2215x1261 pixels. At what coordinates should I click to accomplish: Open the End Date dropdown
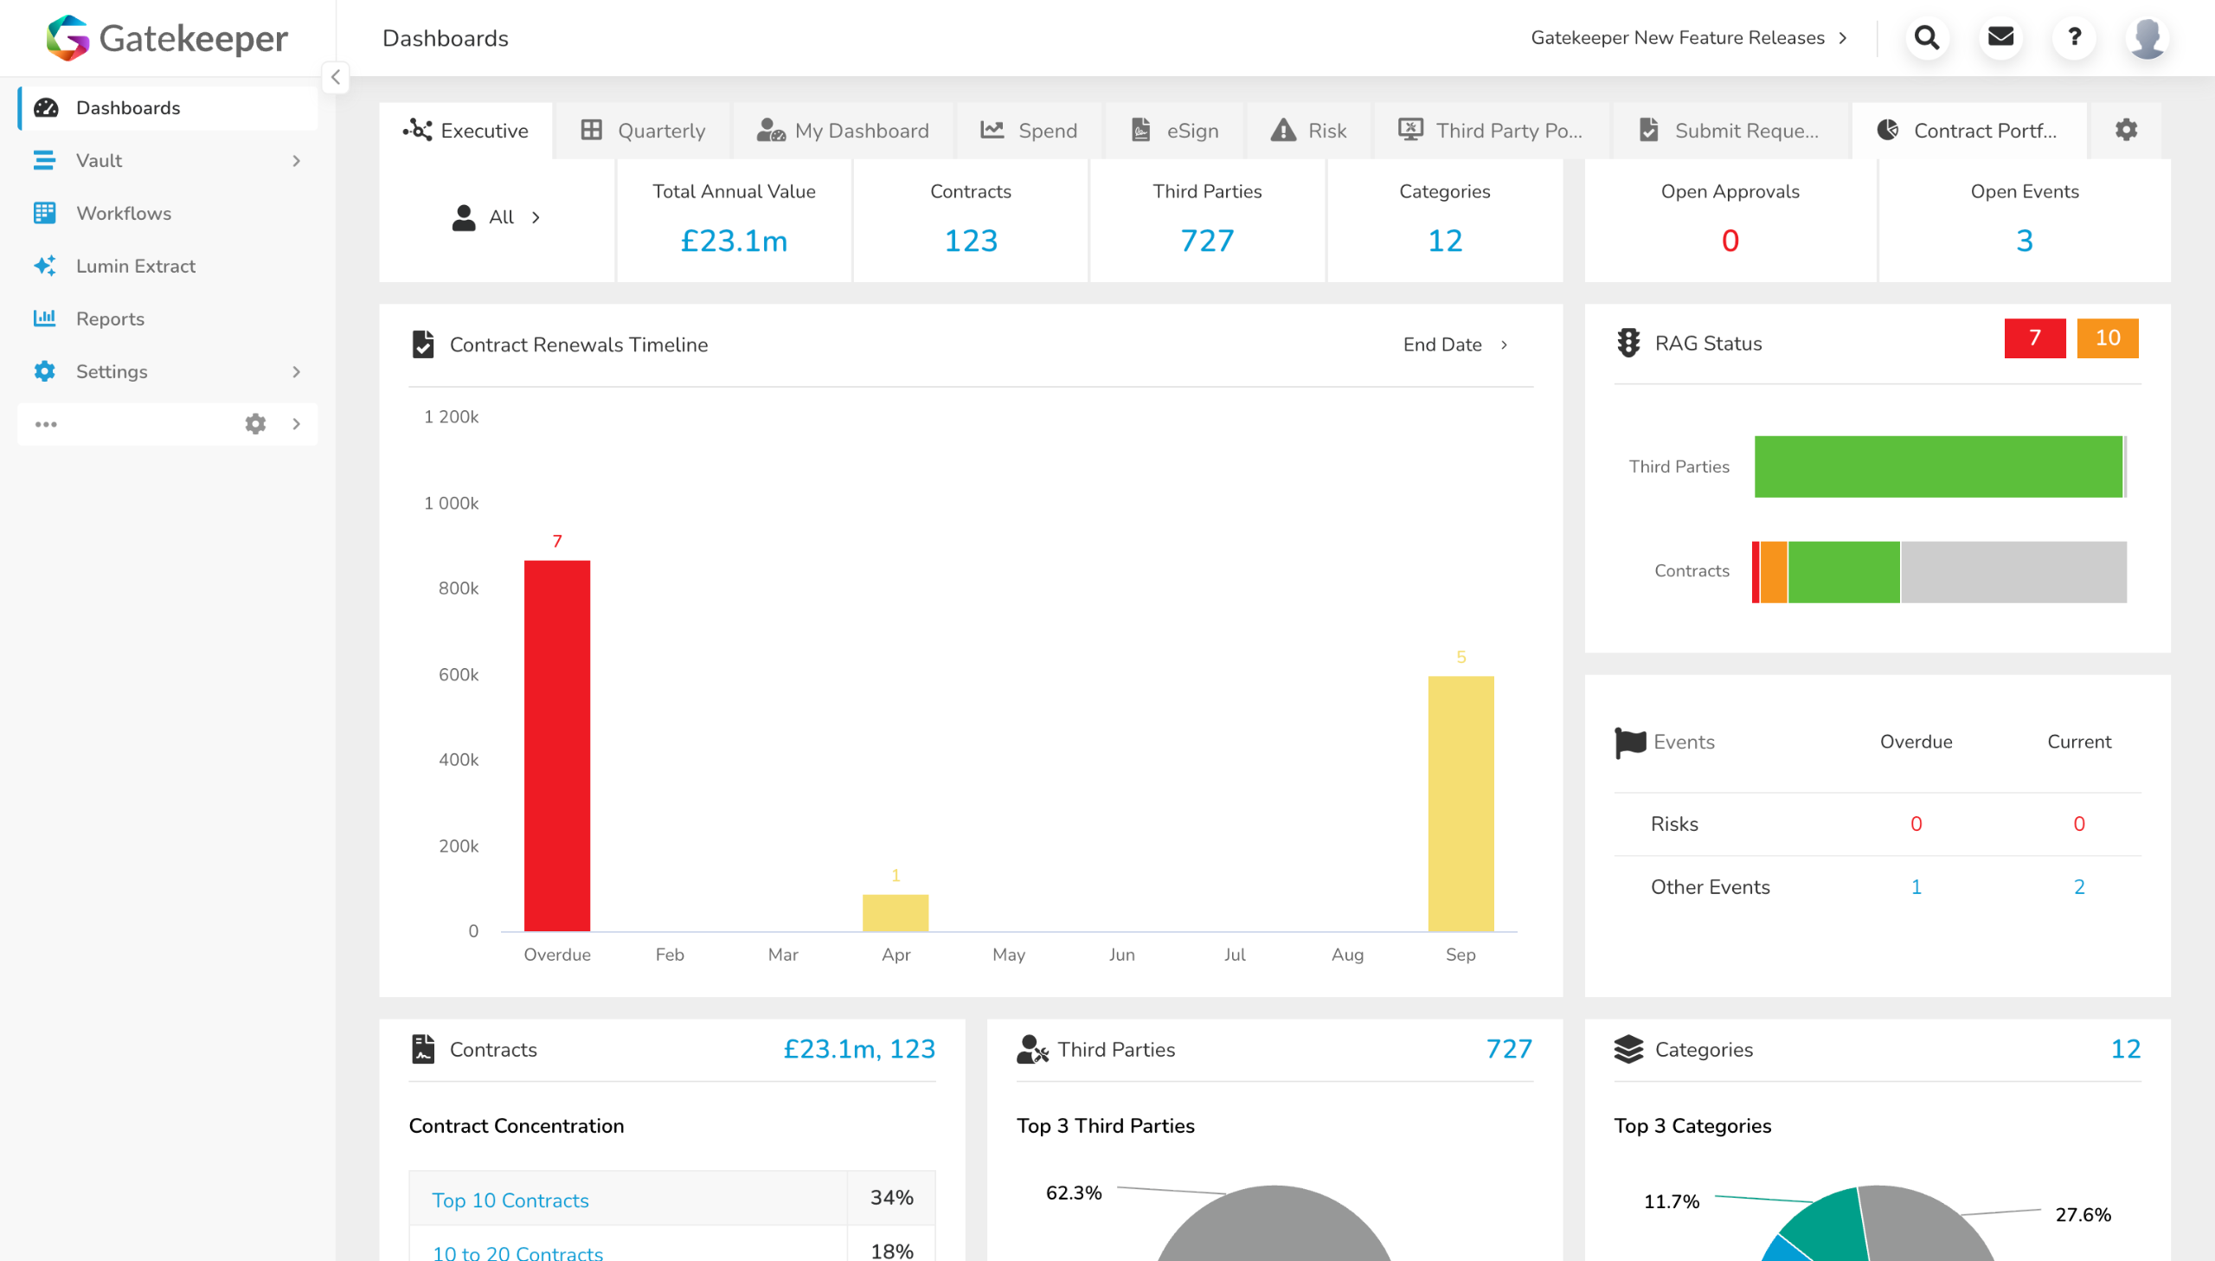1455,344
